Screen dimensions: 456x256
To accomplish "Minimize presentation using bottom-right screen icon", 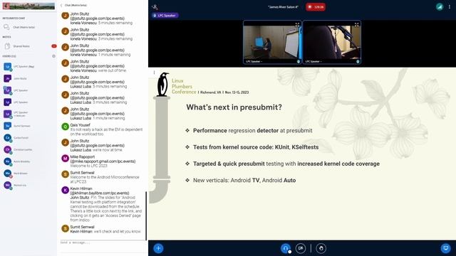I will pyautogui.click(x=445, y=248).
